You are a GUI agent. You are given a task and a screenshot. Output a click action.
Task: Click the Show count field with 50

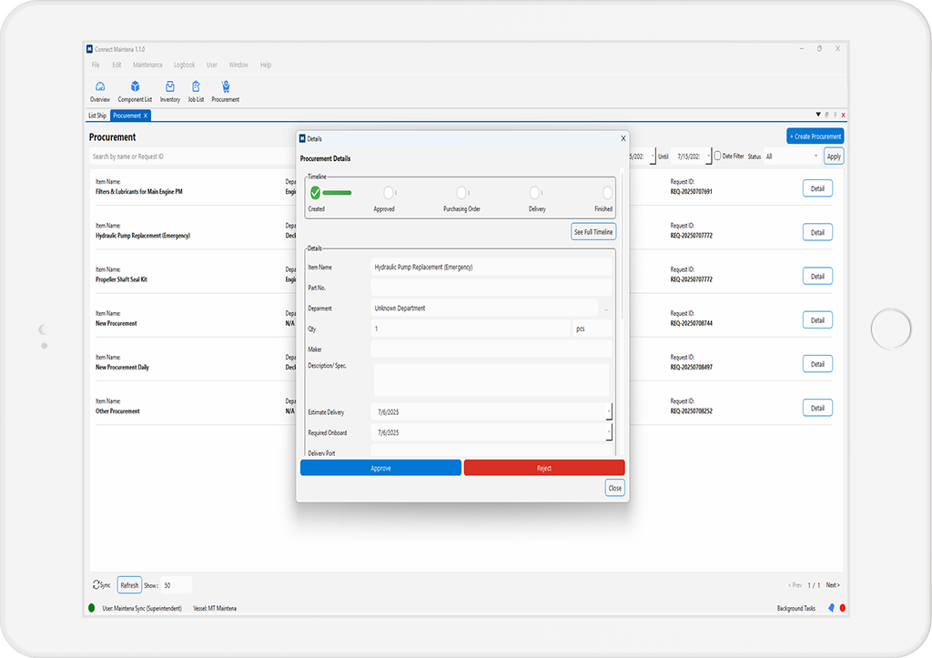point(176,585)
